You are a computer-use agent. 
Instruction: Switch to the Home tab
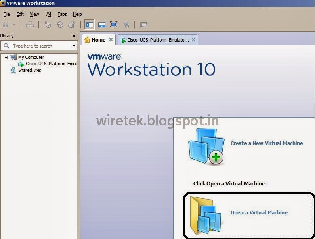(99, 40)
